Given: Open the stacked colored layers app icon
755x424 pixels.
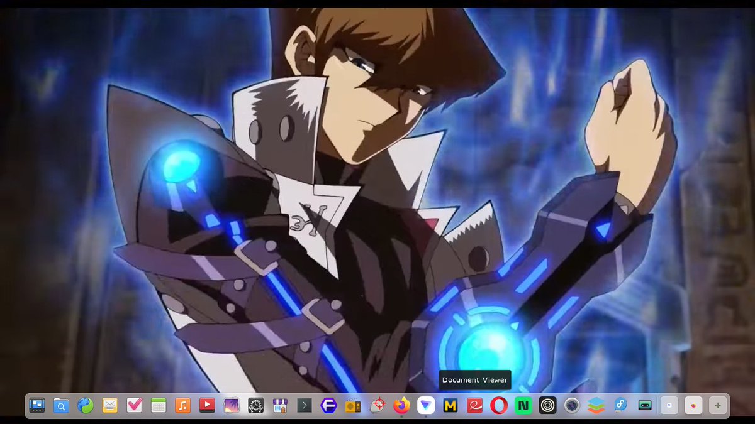Looking at the screenshot, I should tap(596, 406).
